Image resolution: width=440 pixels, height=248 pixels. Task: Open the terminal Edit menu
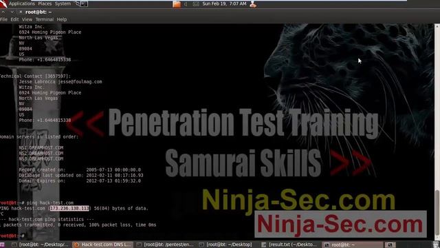(14, 19)
